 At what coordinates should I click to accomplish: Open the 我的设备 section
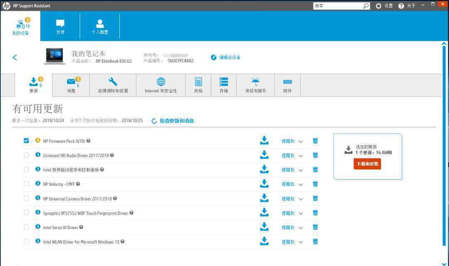[x=21, y=26]
